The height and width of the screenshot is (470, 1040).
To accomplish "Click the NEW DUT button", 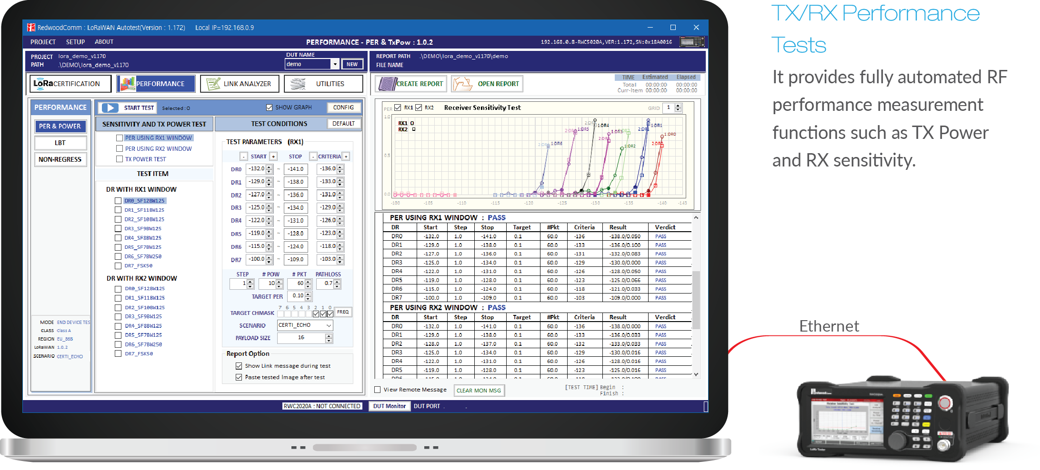I will pos(352,64).
